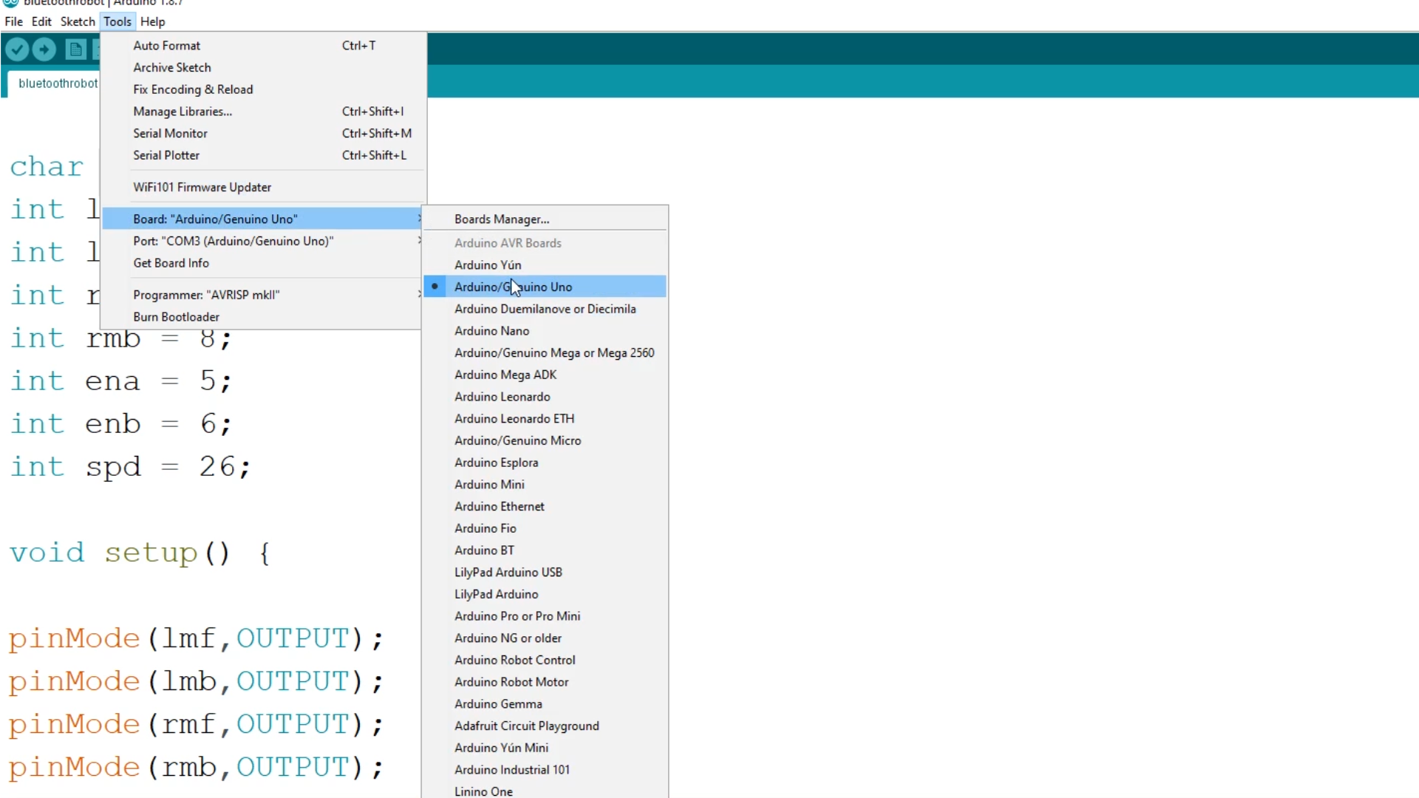Choose Arduino Pro or Pro Mini
This screenshot has width=1419, height=798.
coord(545,617)
